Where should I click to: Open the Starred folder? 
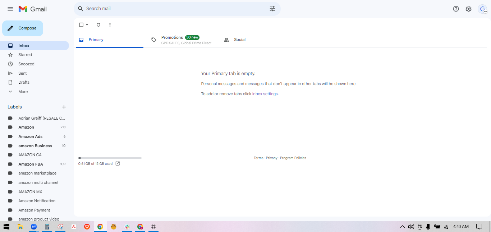pos(35,55)
